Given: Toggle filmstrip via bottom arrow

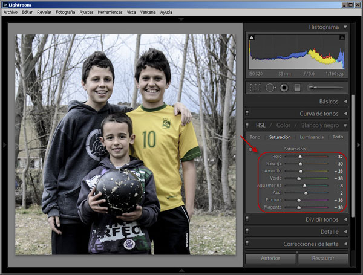Looking at the screenshot, I should pyautogui.click(x=181, y=270).
